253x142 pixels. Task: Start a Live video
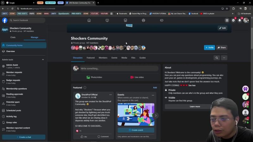(x=137, y=77)
